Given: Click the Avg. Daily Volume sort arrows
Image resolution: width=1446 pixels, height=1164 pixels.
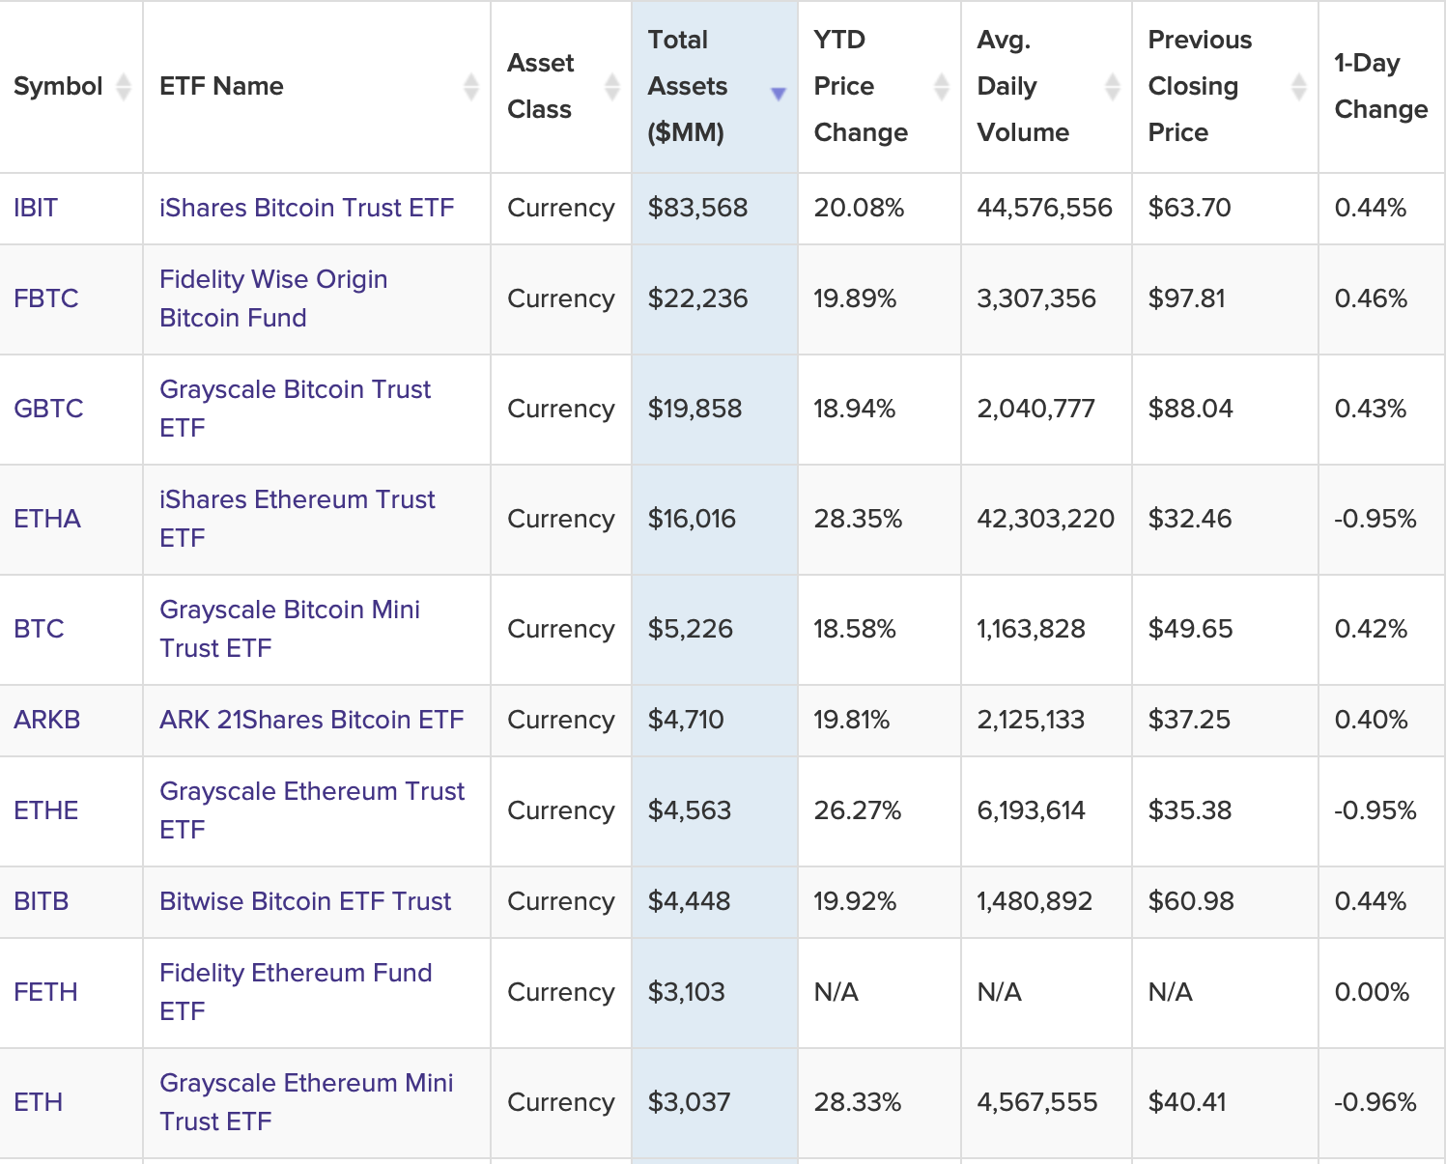Looking at the screenshot, I should [x=1112, y=87].
